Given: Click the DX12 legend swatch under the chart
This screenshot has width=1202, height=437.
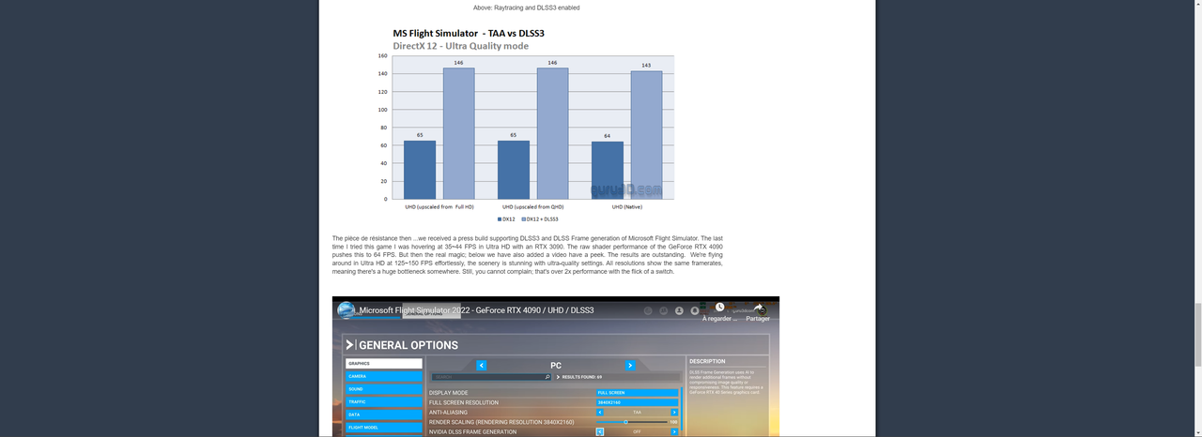Looking at the screenshot, I should coord(500,218).
